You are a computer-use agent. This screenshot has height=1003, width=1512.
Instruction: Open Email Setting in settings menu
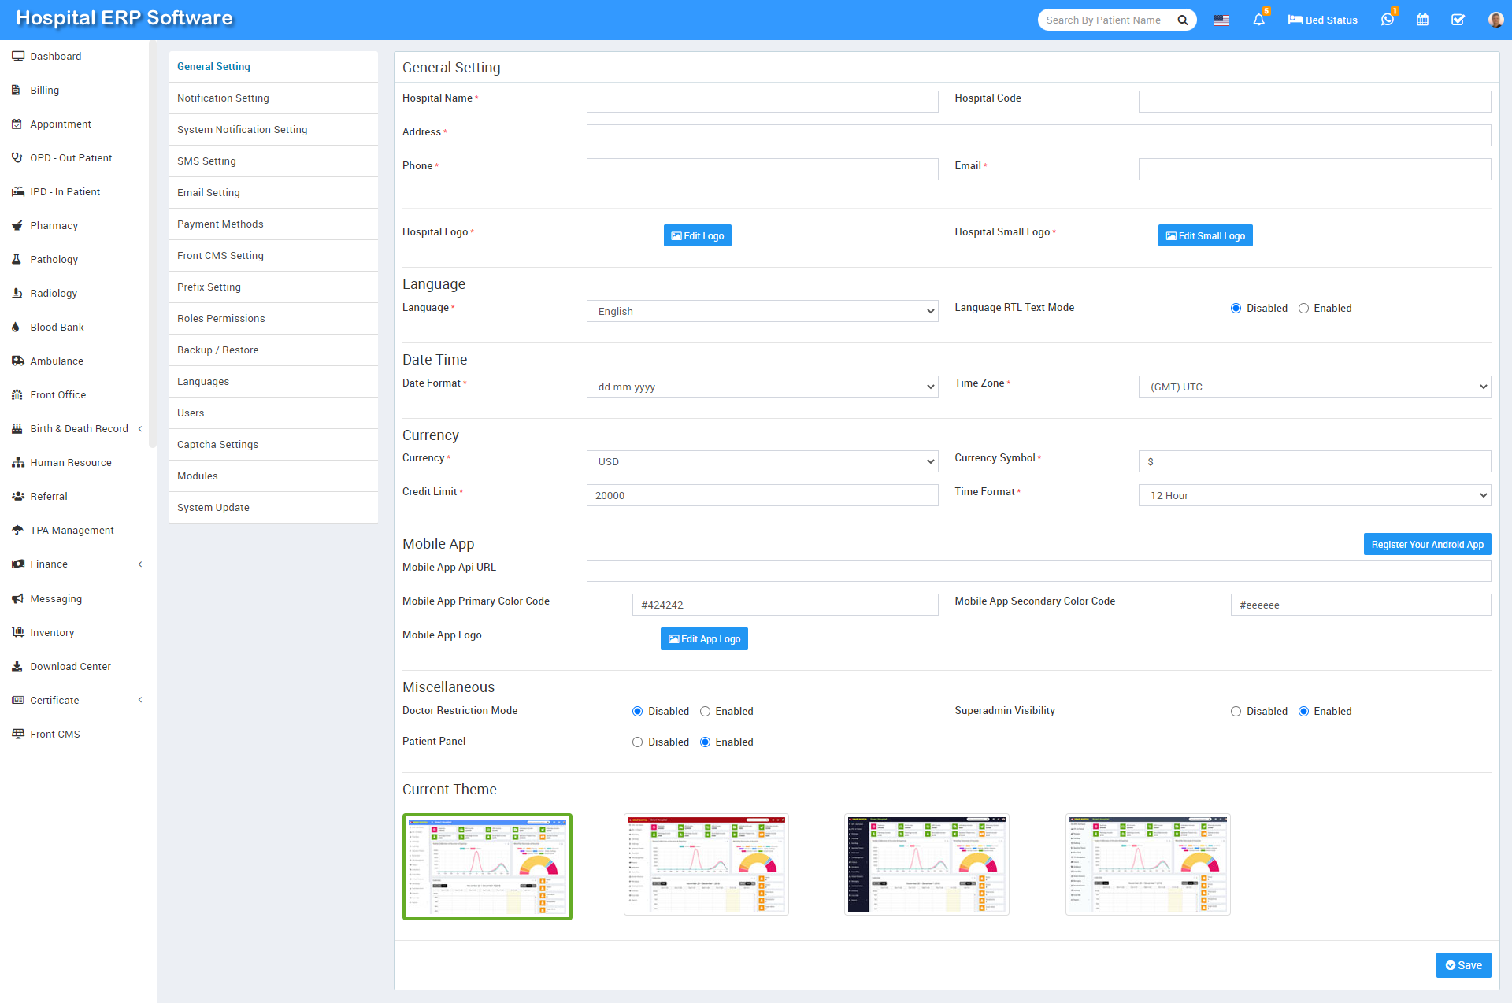click(209, 193)
